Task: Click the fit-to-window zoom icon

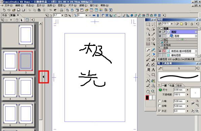Action: tap(107, 15)
